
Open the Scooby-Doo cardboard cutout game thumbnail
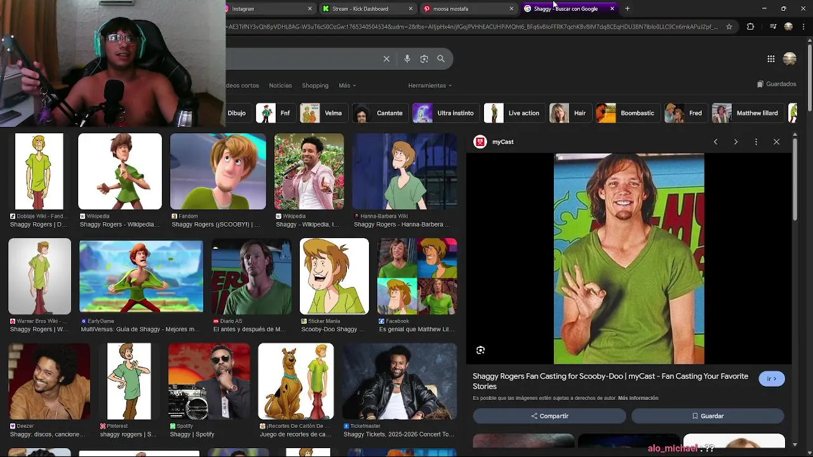pos(296,381)
